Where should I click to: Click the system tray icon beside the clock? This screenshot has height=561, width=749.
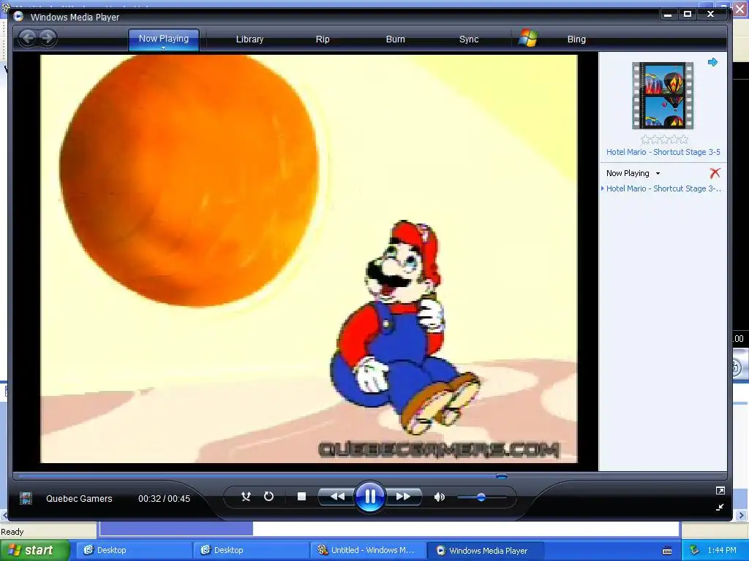click(x=694, y=550)
